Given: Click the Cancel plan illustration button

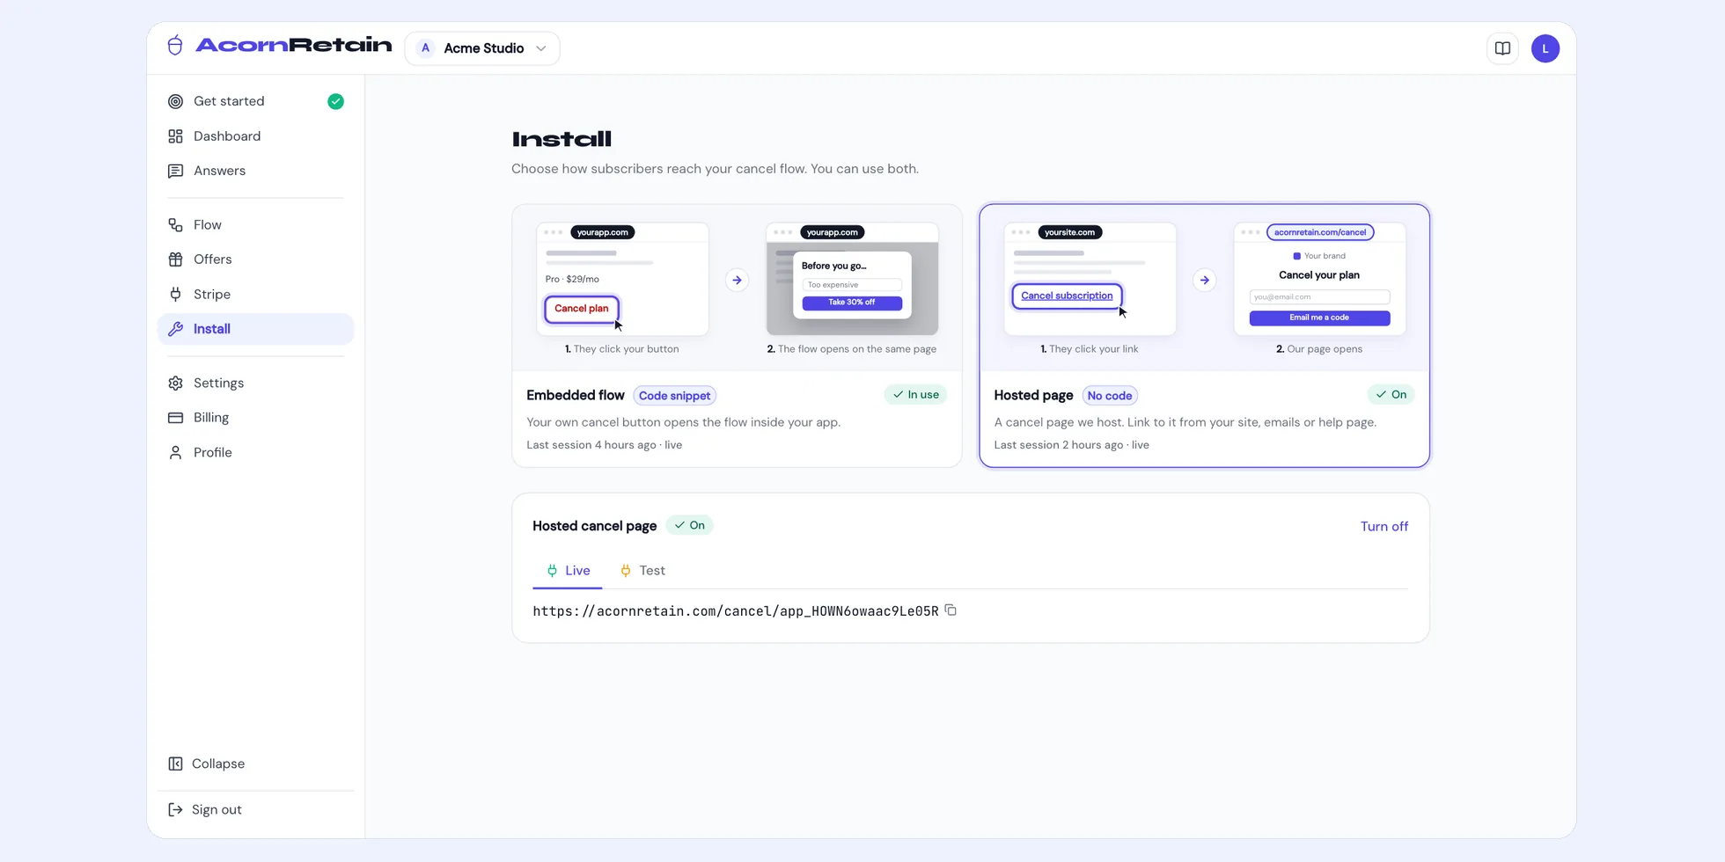Looking at the screenshot, I should pos(581,309).
